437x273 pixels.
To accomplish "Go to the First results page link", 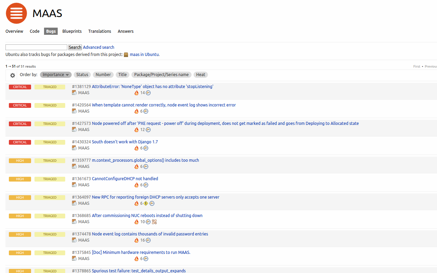I will (417, 67).
